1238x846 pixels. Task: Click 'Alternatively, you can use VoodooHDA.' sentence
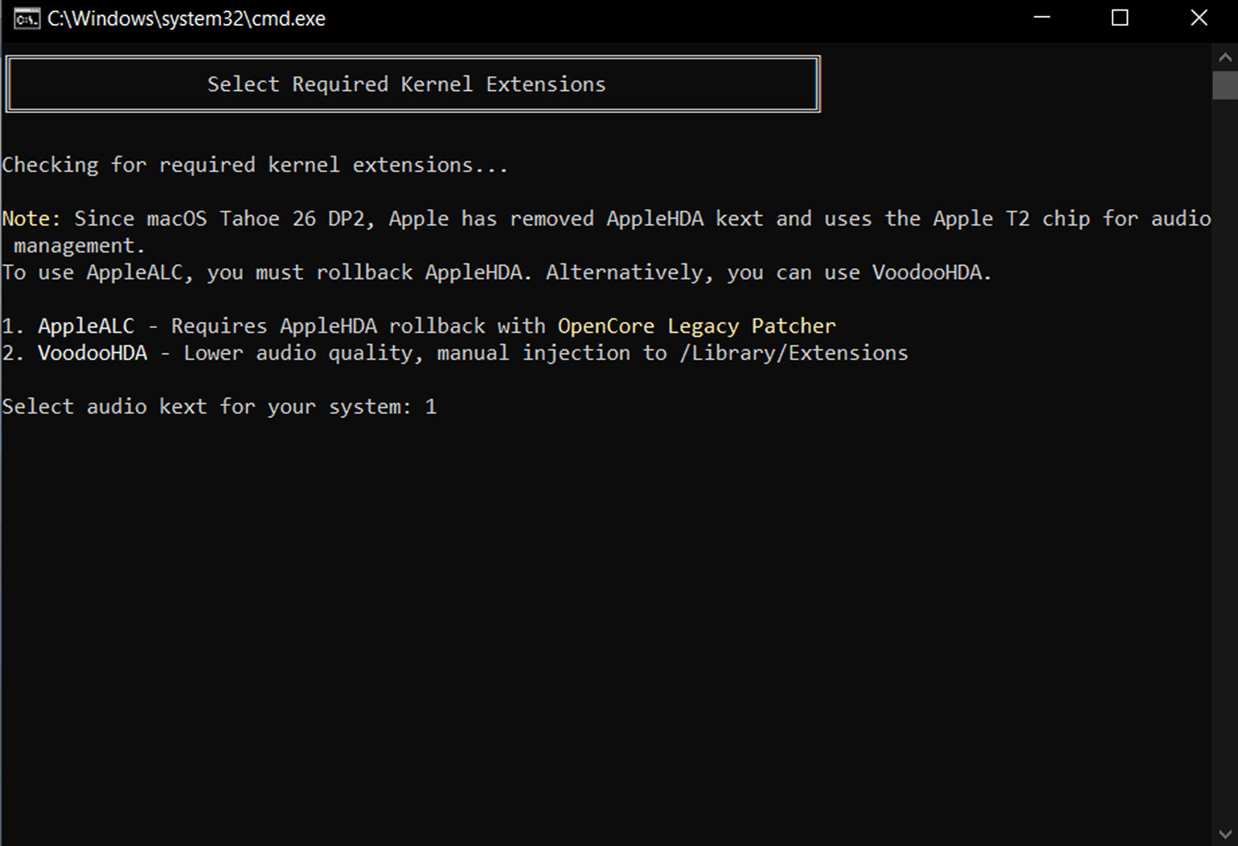click(769, 272)
